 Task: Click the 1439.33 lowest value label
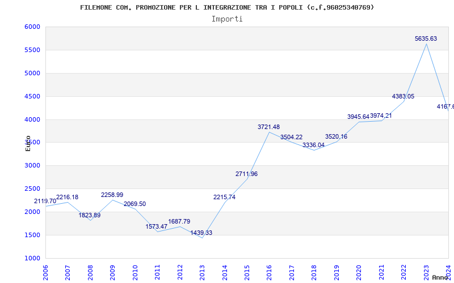pyautogui.click(x=201, y=233)
